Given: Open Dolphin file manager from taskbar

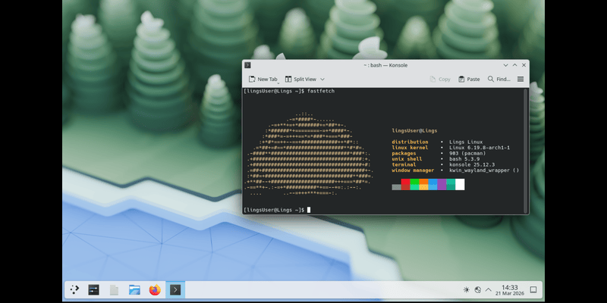Looking at the screenshot, I should (x=134, y=289).
